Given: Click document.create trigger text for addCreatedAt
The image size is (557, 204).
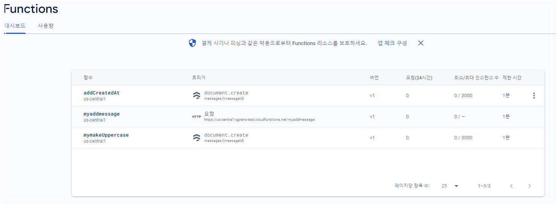Looking at the screenshot, I should pyautogui.click(x=226, y=93).
